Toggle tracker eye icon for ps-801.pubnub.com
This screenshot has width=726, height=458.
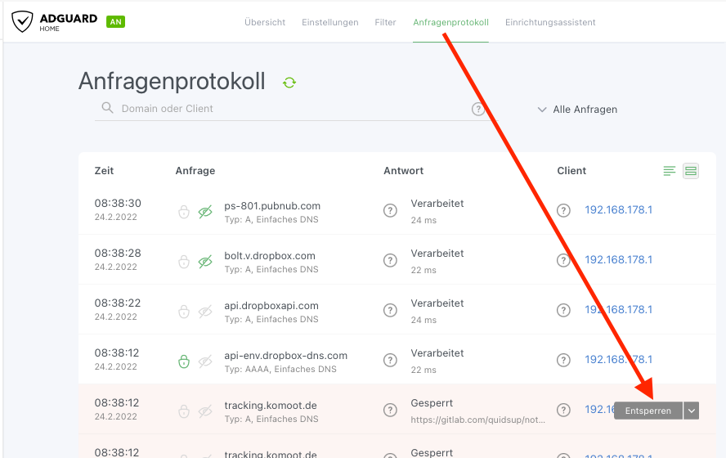point(205,213)
